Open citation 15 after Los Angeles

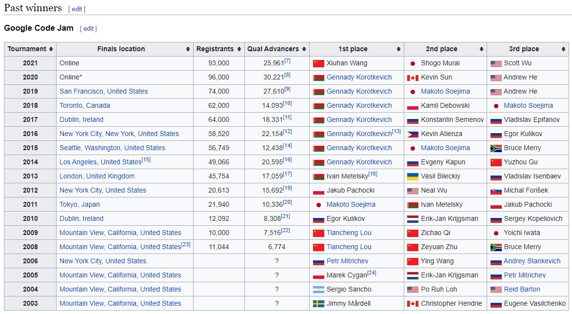click(x=146, y=160)
